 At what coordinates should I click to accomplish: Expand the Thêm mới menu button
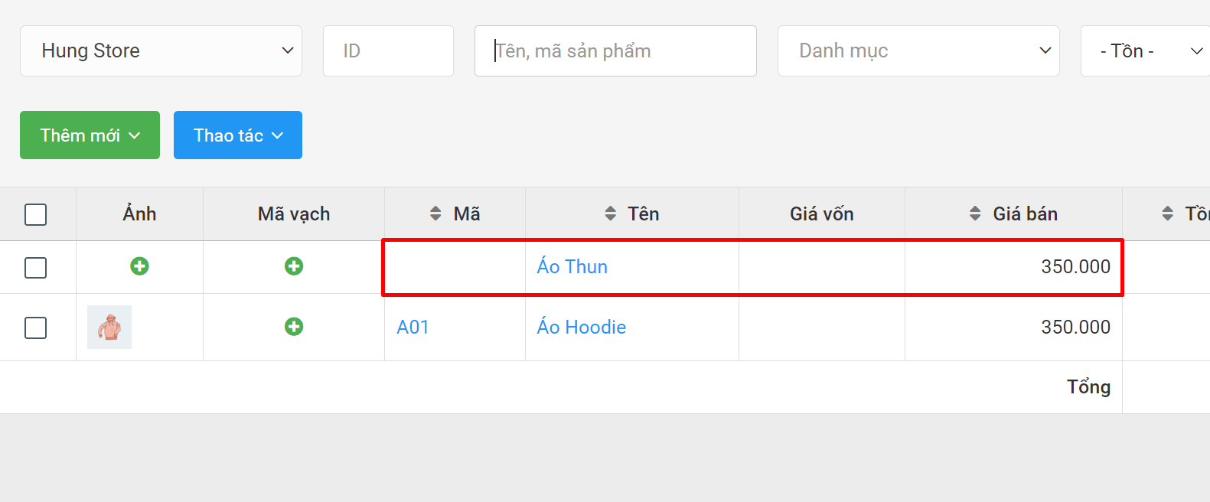90,135
